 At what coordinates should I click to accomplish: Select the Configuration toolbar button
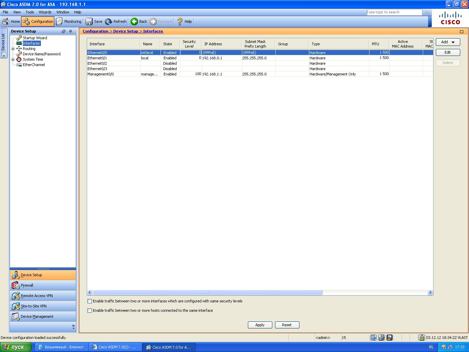tap(38, 21)
